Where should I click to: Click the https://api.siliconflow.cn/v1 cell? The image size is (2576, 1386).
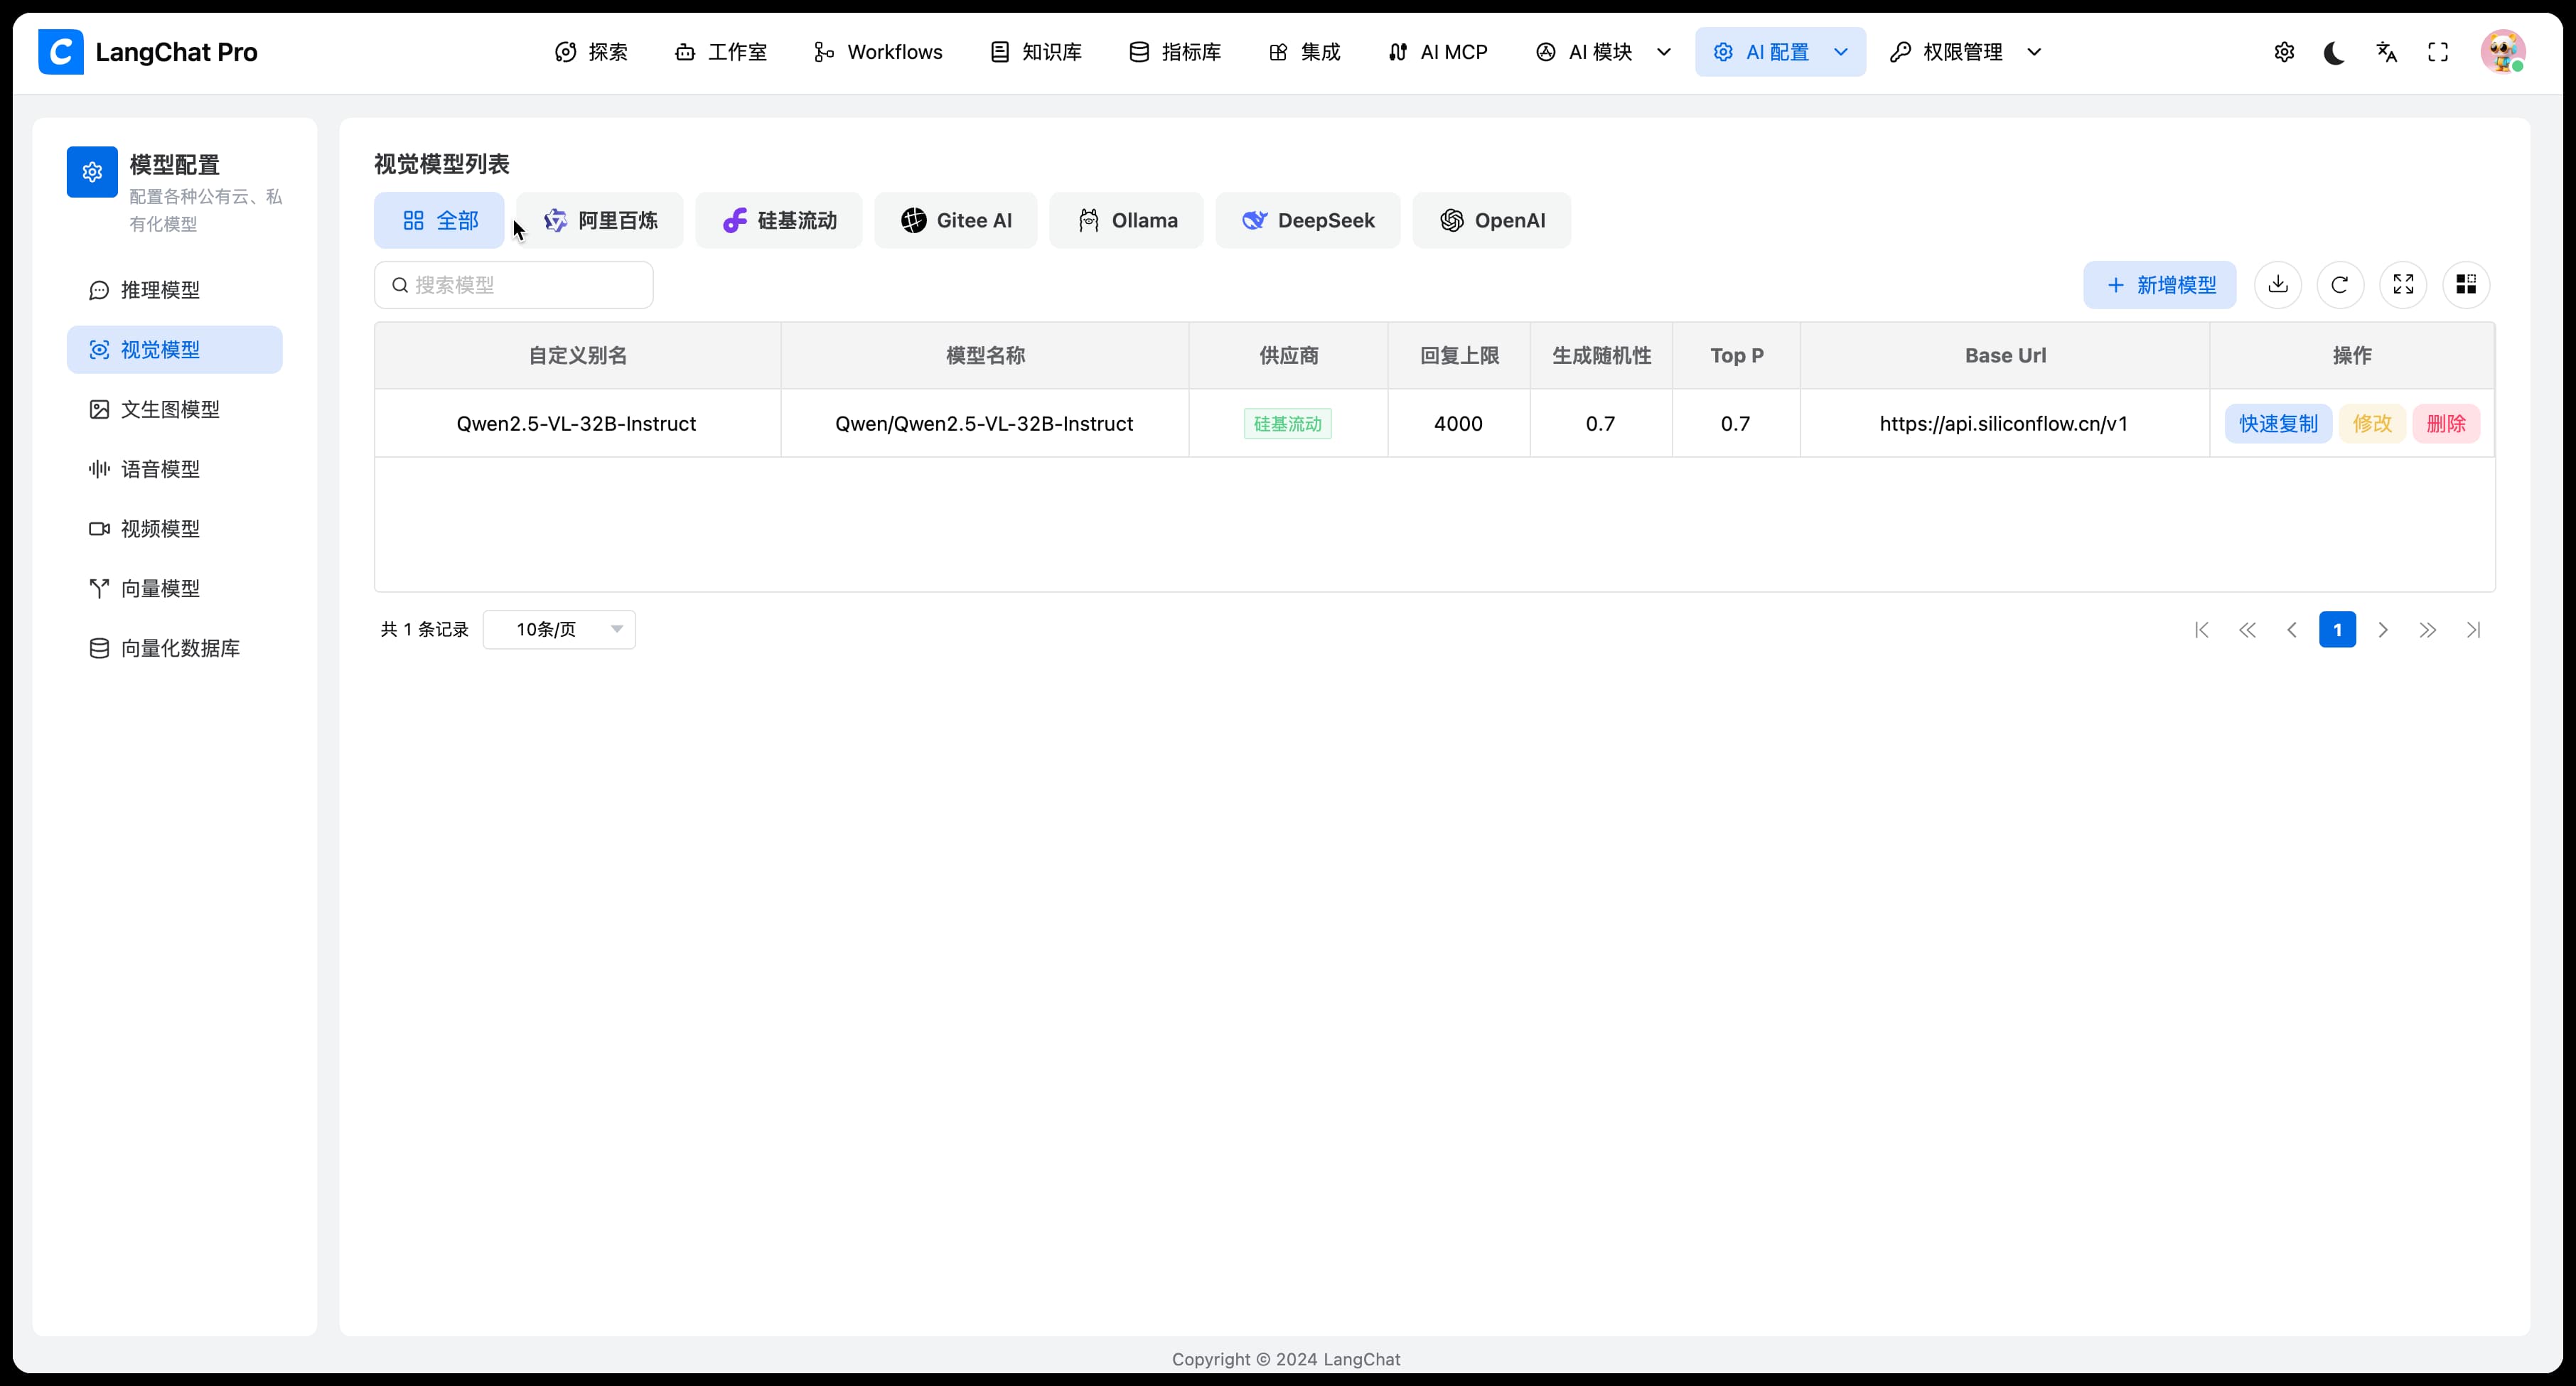point(2004,424)
